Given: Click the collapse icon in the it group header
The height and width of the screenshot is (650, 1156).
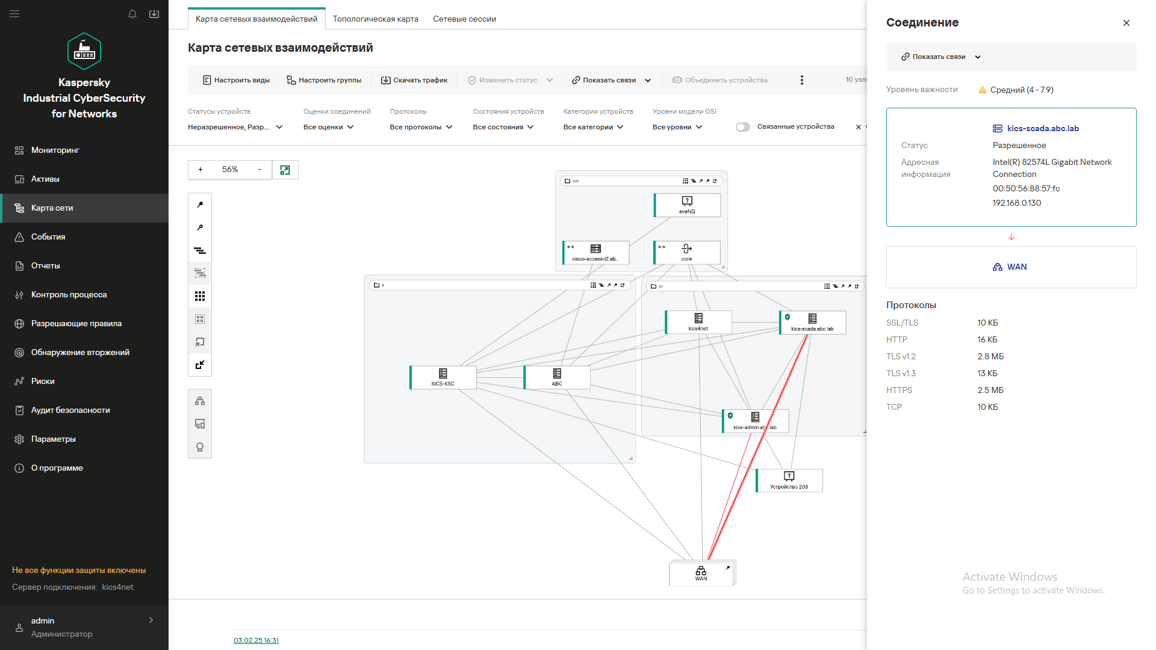Looking at the screenshot, I should (x=623, y=285).
